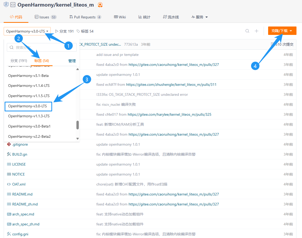Open the arch_spec_zh.md file

(x=26, y=224)
